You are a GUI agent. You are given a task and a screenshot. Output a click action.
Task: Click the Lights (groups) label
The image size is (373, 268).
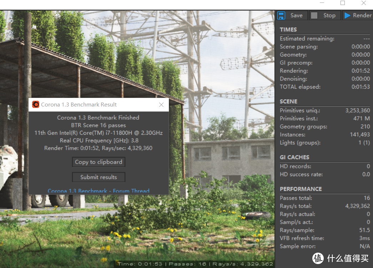300,143
